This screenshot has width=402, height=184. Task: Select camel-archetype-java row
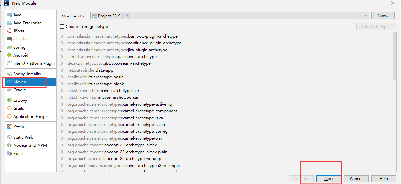click(226, 118)
